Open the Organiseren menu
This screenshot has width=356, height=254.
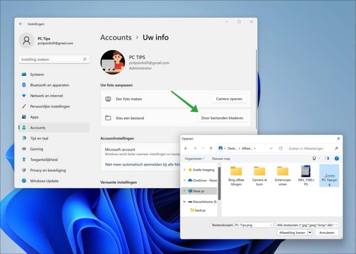coord(195,159)
